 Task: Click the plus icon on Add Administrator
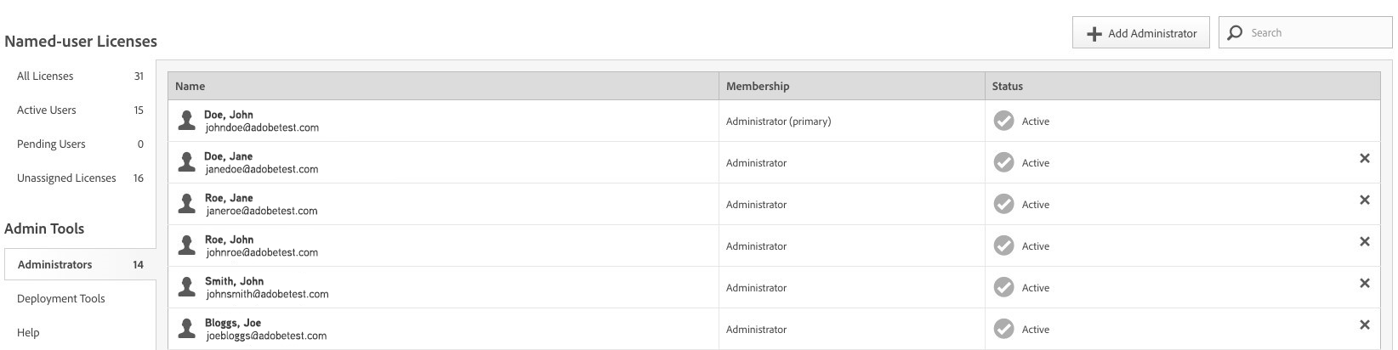1094,34
